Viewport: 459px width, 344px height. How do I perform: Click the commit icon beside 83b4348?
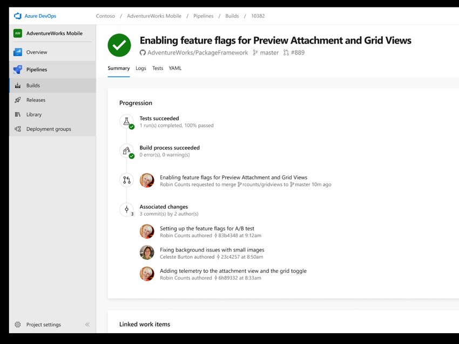click(216, 236)
